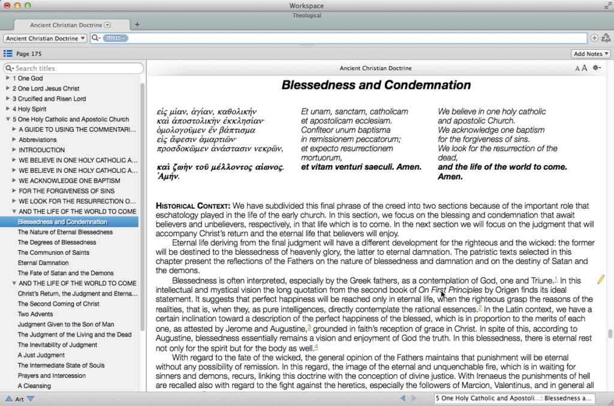This screenshot has height=406, width=614.
Task: Click the small A to decrease text size
Action: 577,68
